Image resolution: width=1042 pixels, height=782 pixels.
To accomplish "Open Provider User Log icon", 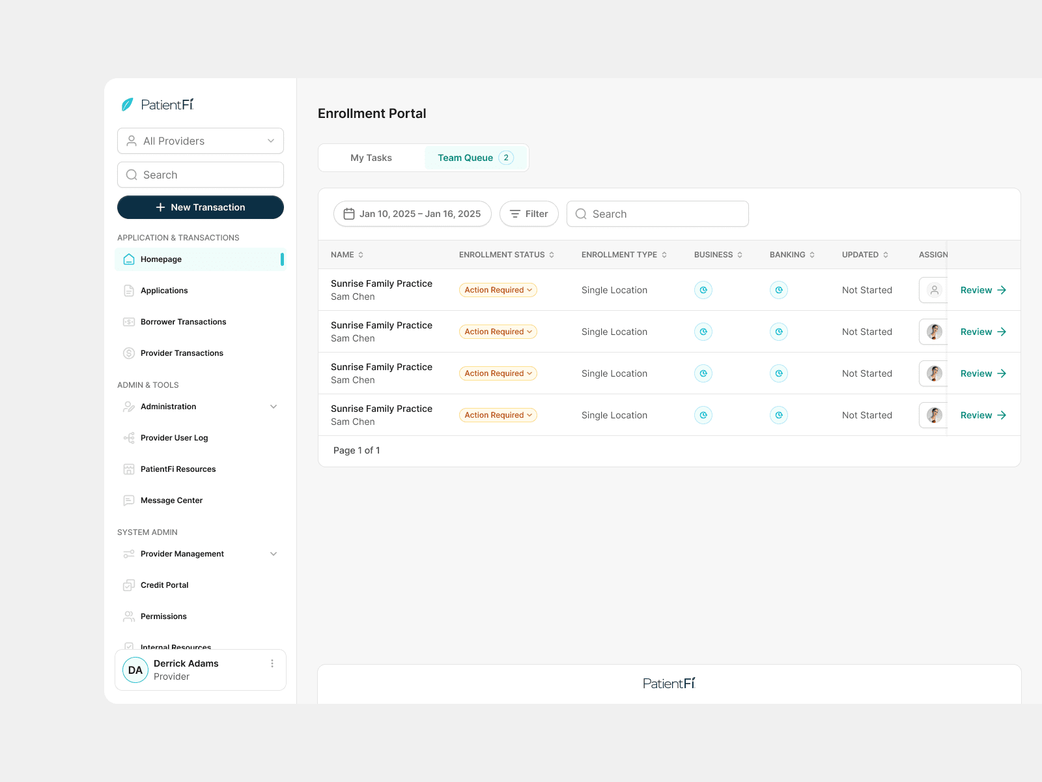I will pos(129,438).
